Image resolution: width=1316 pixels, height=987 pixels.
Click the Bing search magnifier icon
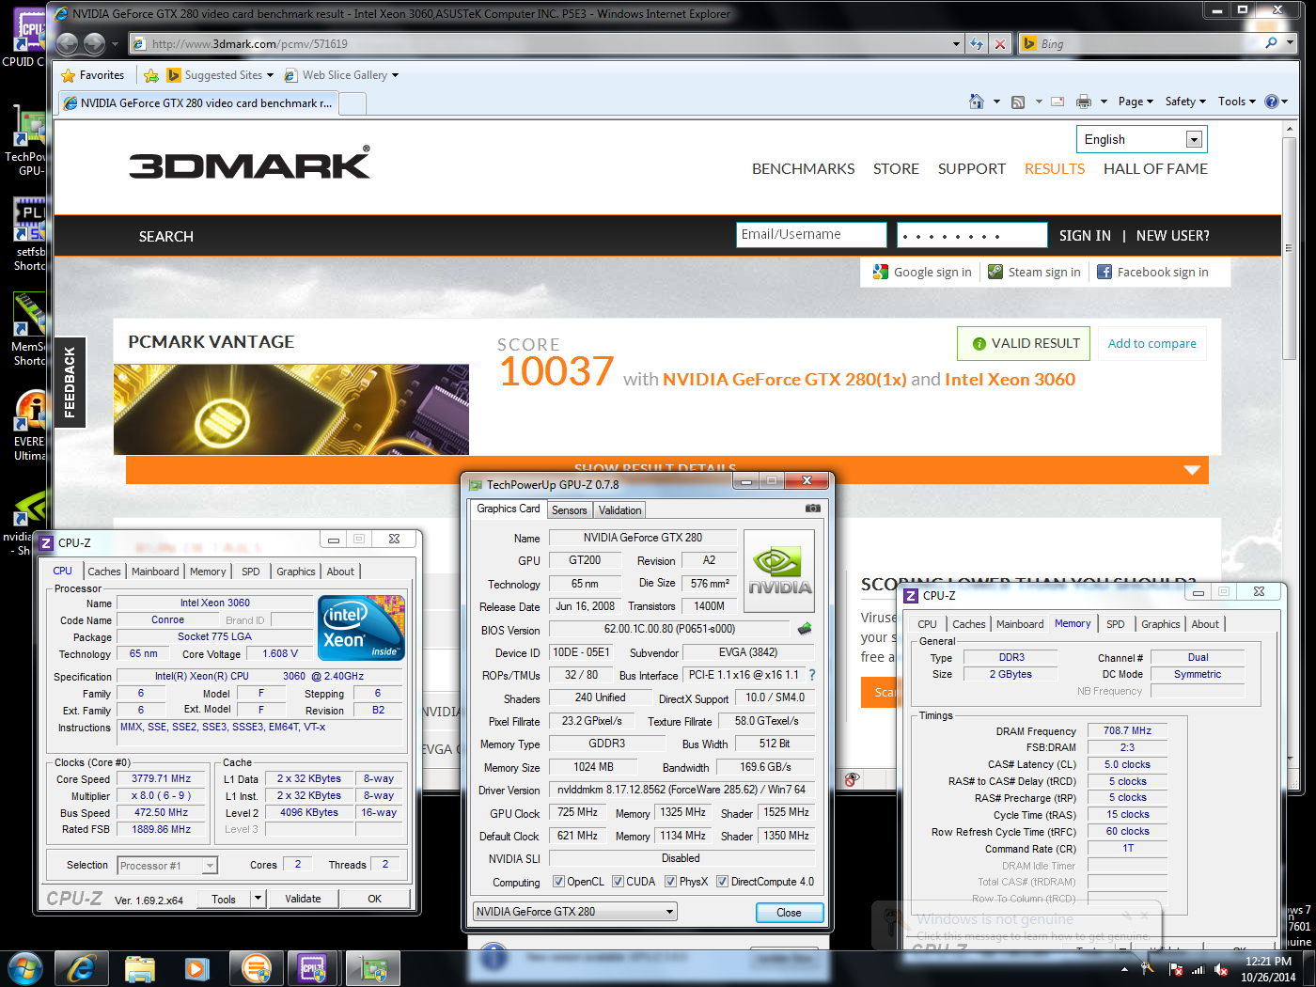pyautogui.click(x=1272, y=43)
